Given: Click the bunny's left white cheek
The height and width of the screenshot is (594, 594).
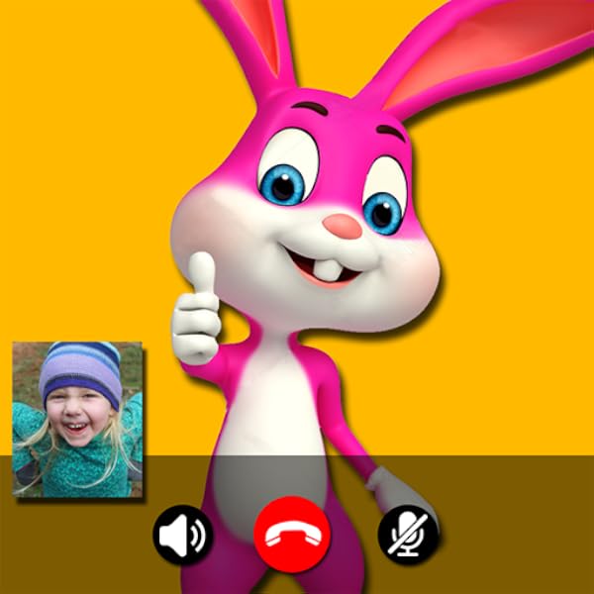Looking at the screenshot, I should pyautogui.click(x=213, y=228).
